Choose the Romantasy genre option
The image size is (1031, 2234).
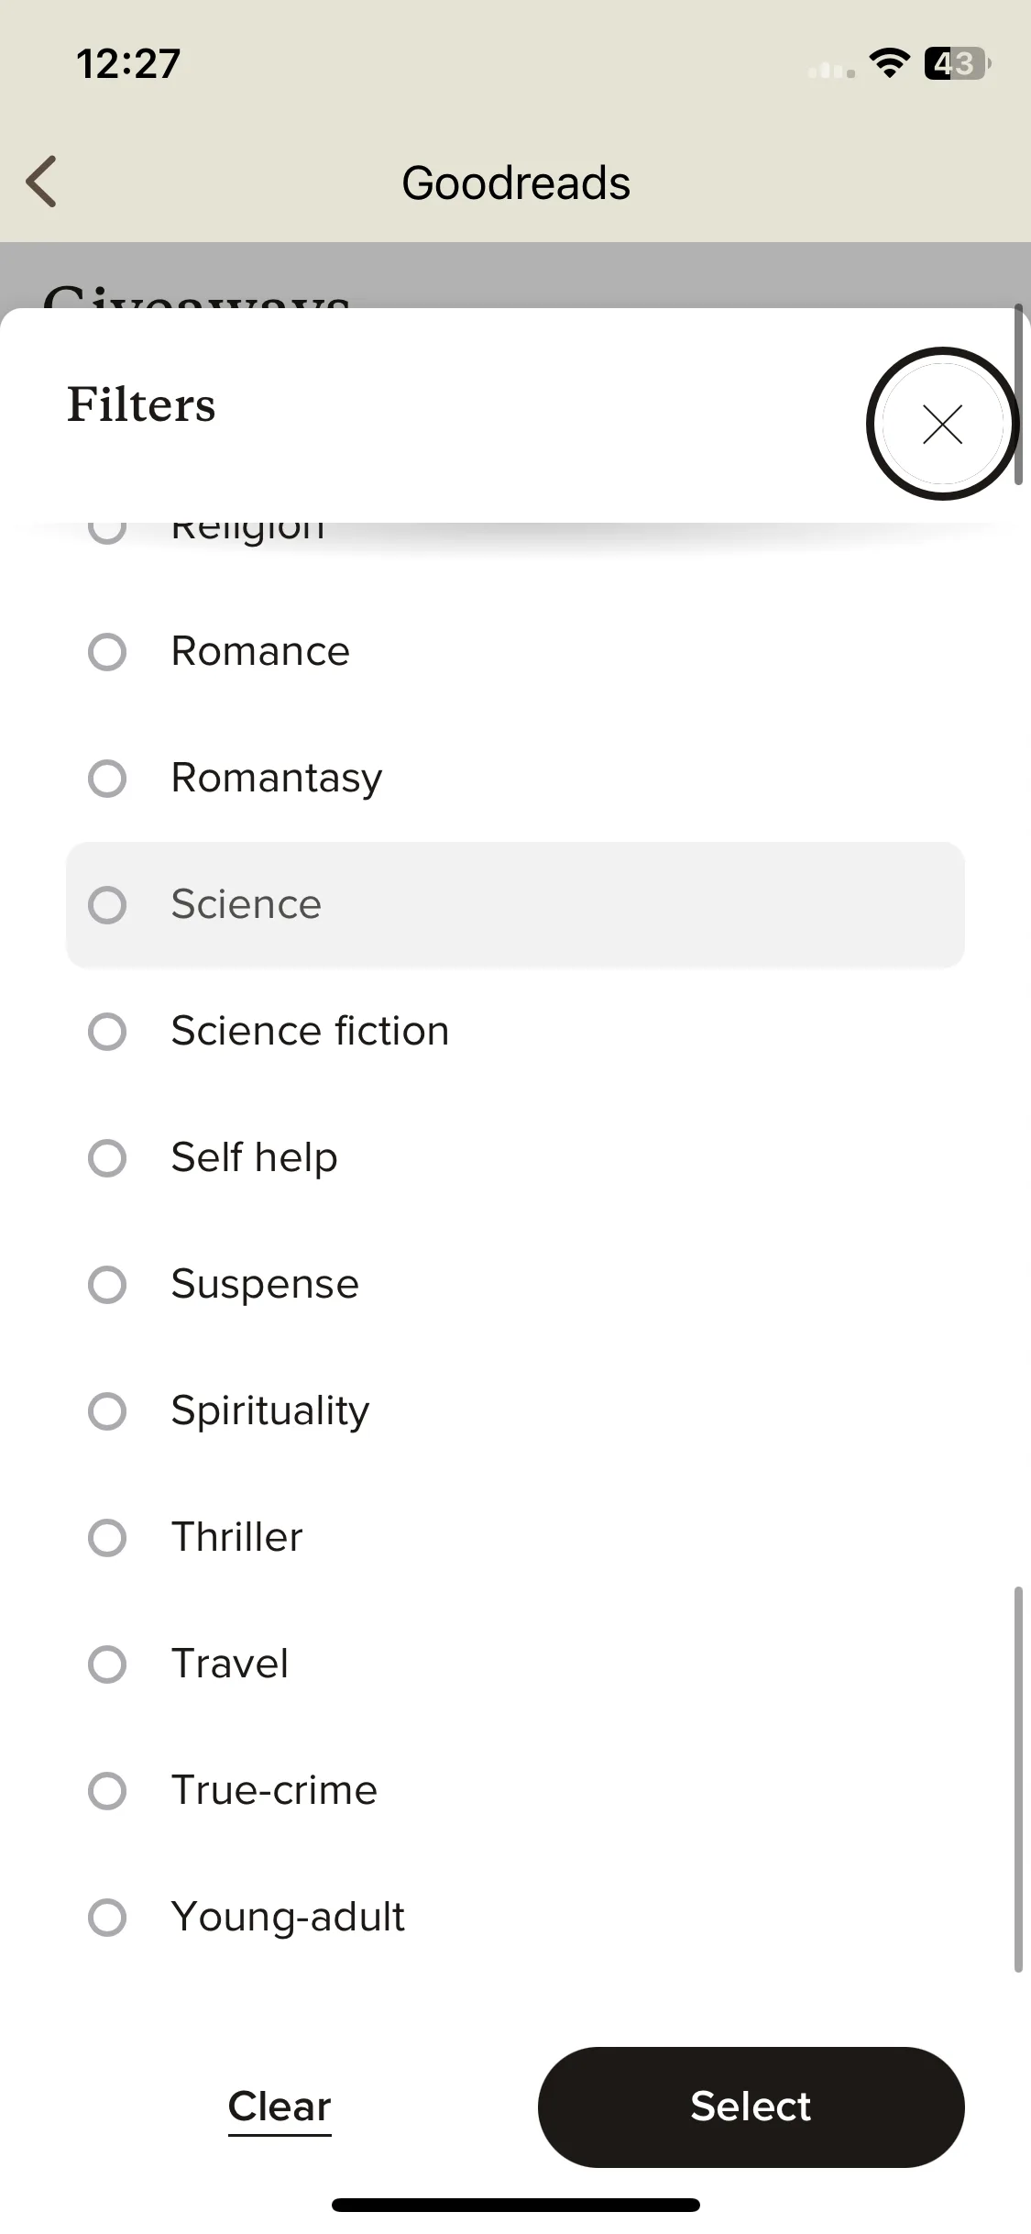(515, 779)
